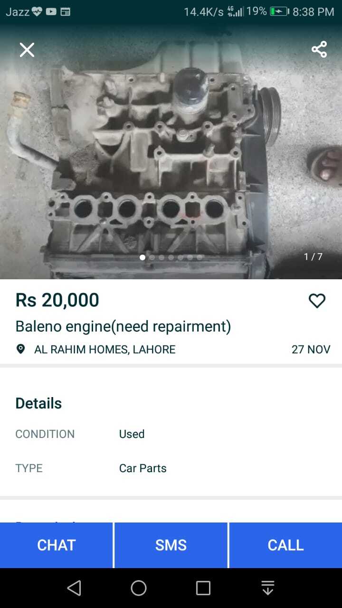Viewport: 342px width, 608px height.
Task: Select the second image pagination dot
Action: [152, 257]
